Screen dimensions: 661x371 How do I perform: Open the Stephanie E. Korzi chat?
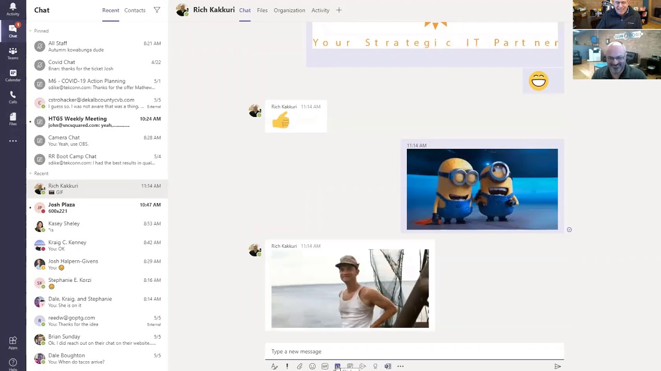point(97,283)
